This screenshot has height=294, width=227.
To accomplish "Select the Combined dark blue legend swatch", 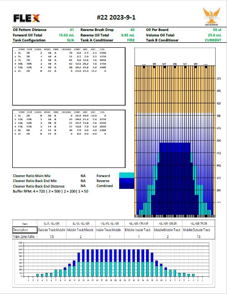I will click(x=126, y=186).
